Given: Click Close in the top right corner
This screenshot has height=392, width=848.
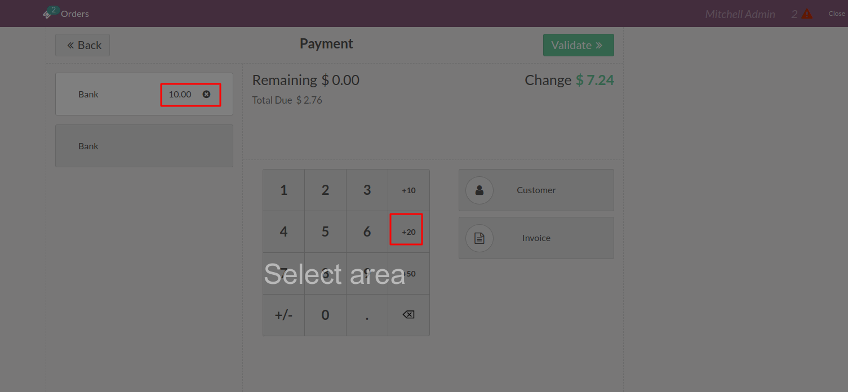Looking at the screenshot, I should click(836, 13).
